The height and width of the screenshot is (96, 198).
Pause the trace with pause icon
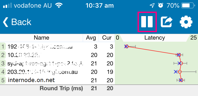pyautogui.click(x=147, y=22)
